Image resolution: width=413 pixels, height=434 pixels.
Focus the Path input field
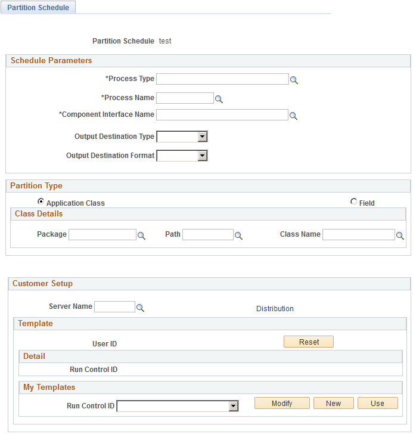pyautogui.click(x=208, y=234)
